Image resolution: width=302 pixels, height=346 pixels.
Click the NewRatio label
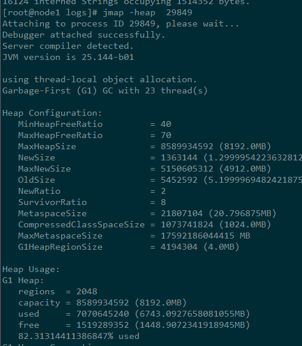39,191
